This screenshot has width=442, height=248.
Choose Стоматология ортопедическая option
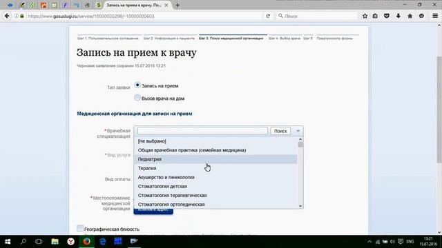215,204
